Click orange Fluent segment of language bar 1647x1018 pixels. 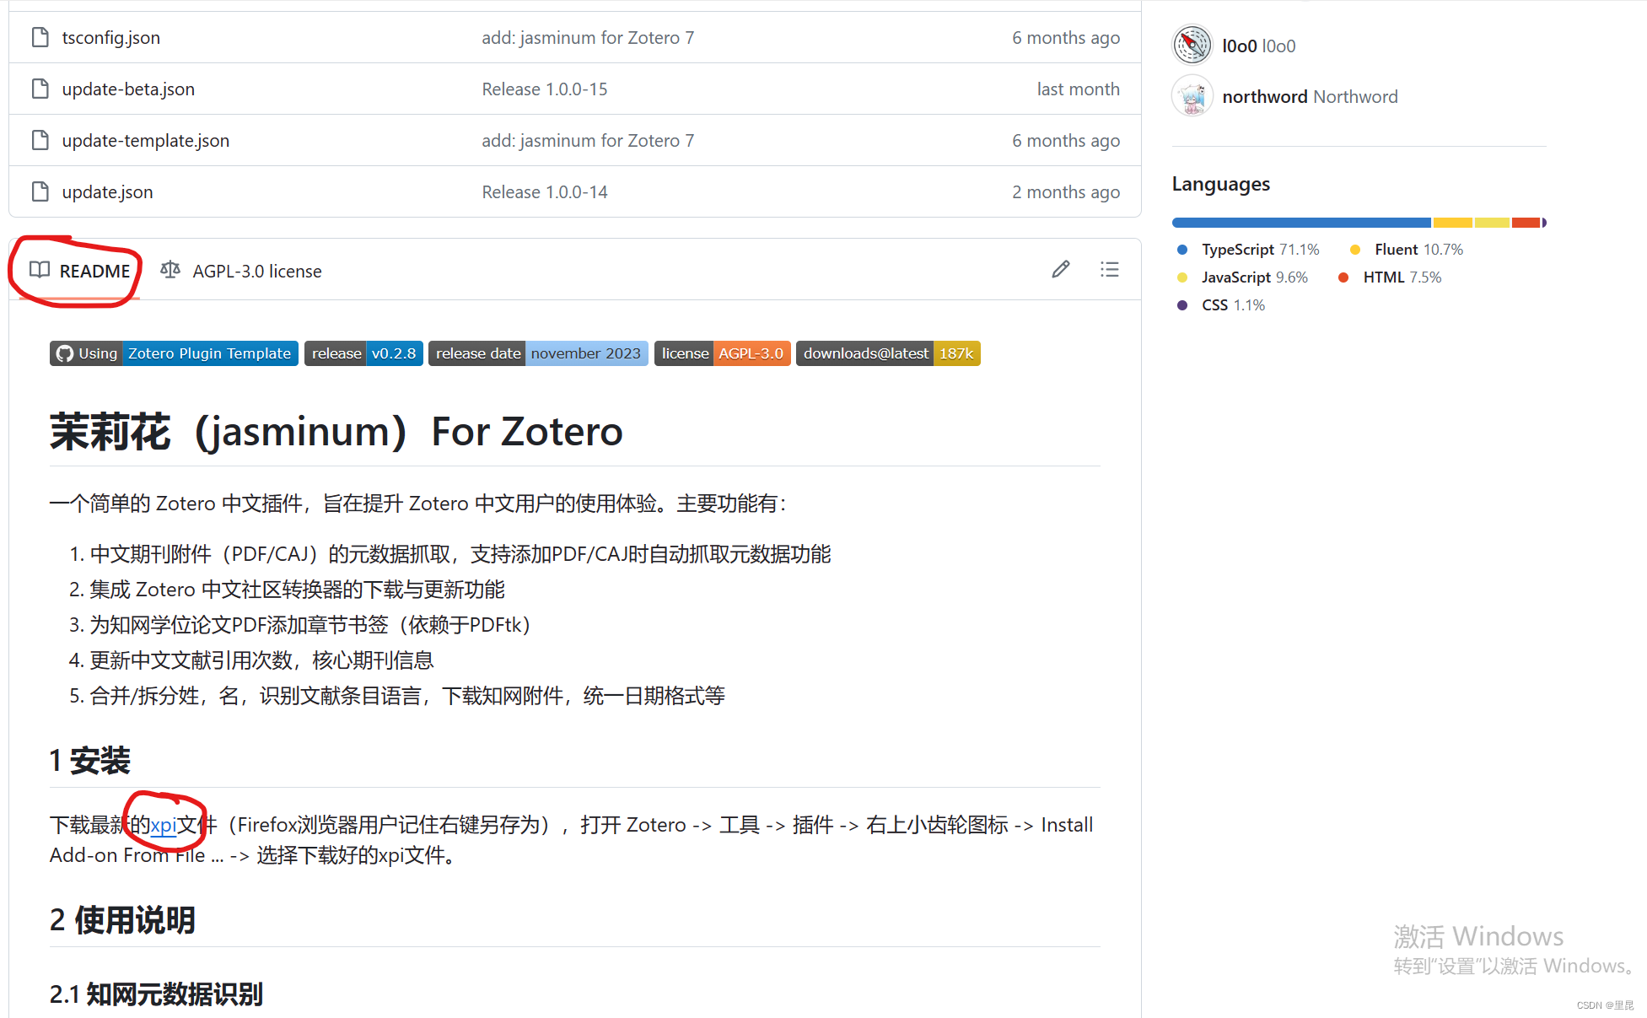[x=1453, y=223]
